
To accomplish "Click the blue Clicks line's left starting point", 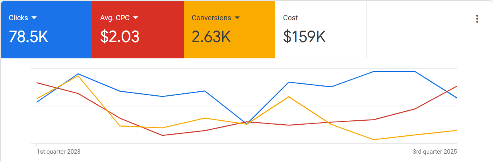I will (37, 102).
